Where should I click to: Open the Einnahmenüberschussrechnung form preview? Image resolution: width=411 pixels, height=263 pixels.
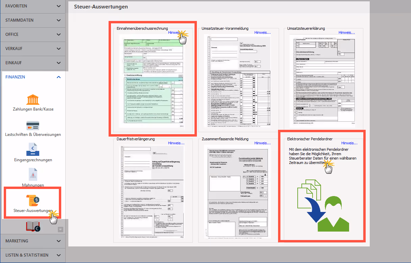153,81
